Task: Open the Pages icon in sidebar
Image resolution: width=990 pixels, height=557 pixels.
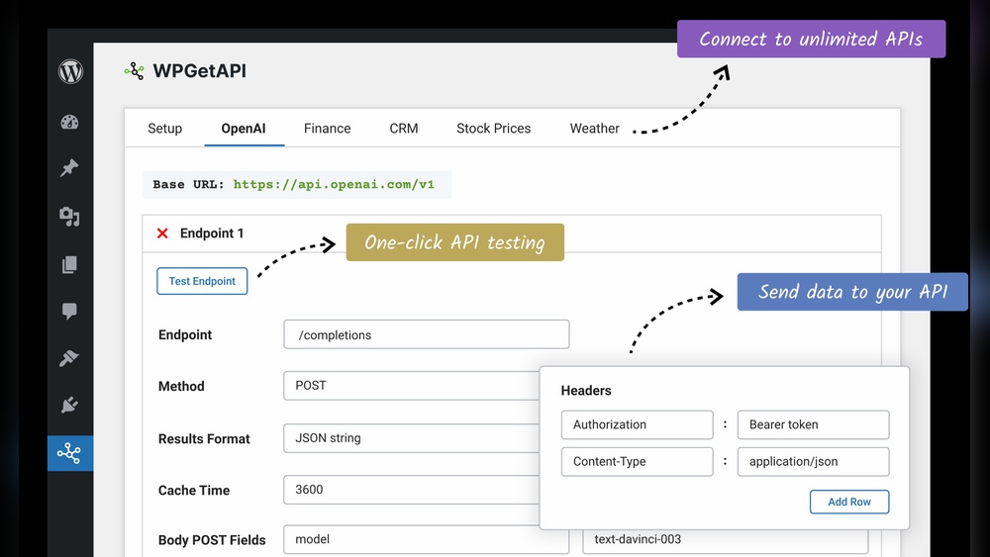Action: coord(69,264)
